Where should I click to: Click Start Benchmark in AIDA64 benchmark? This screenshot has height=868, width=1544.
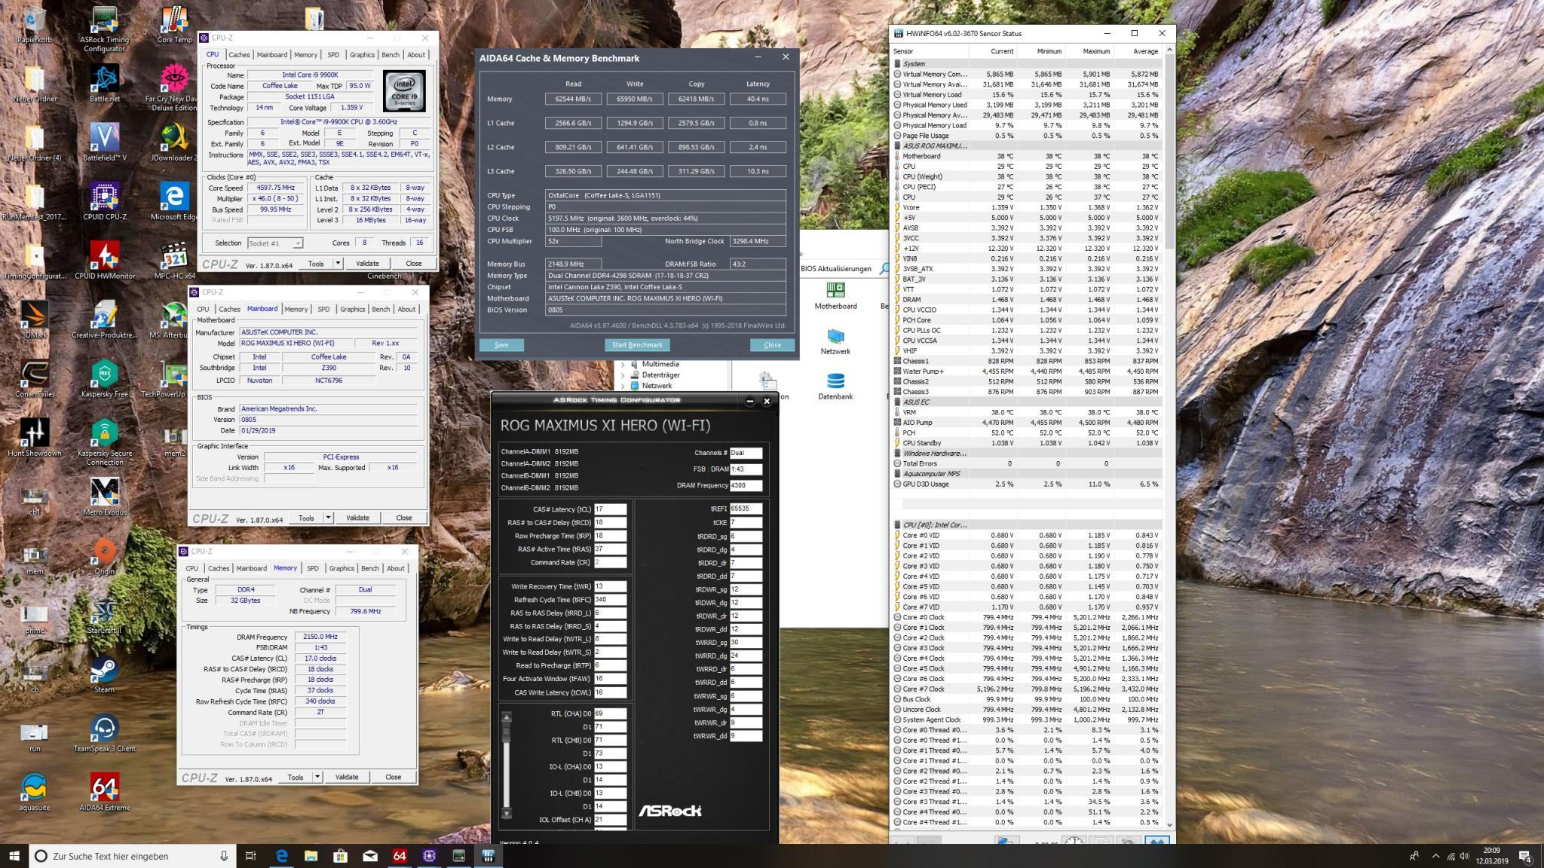tap(637, 345)
